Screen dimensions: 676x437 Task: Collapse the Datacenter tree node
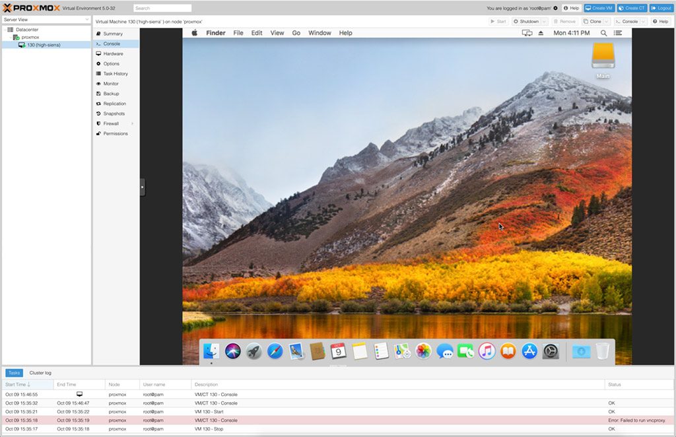click(4, 30)
